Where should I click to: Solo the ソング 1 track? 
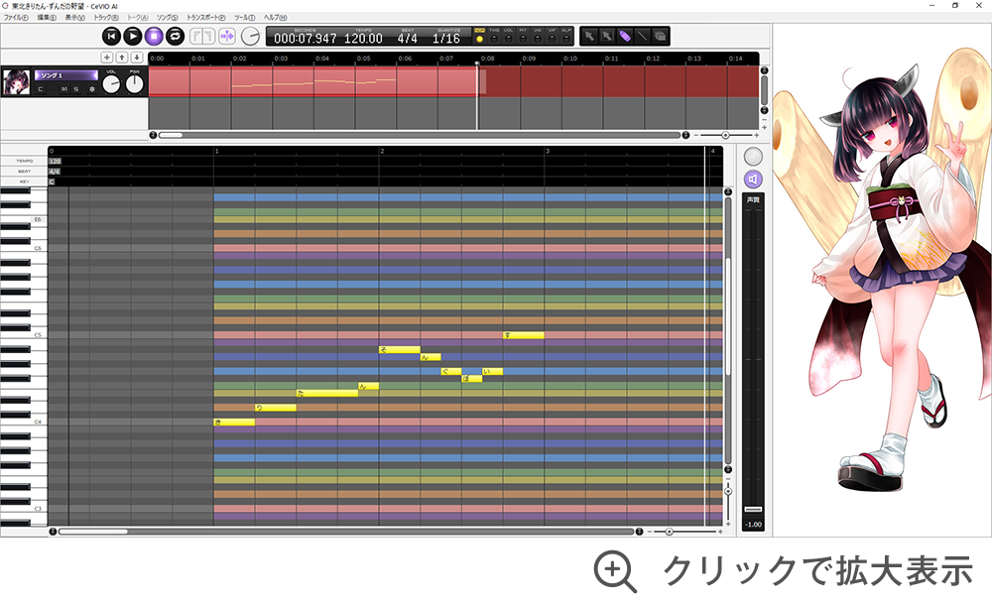click(x=76, y=89)
